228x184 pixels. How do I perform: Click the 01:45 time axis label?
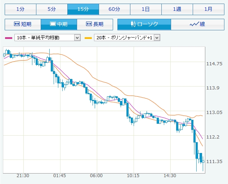(59, 176)
